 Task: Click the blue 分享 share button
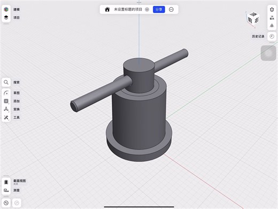[x=159, y=10]
